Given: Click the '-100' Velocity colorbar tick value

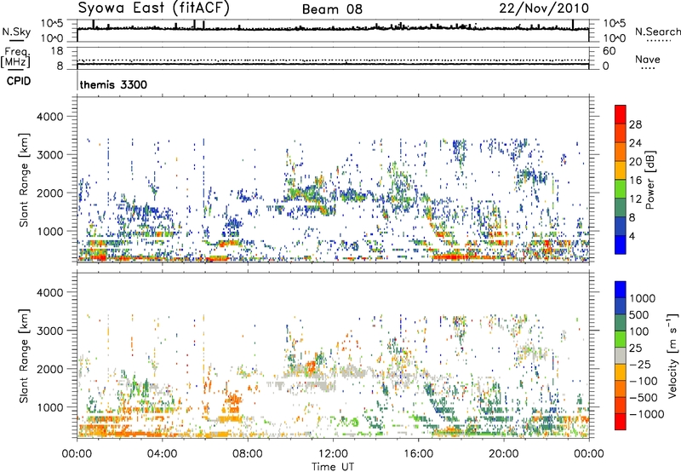Looking at the screenshot, I should pos(643,381).
